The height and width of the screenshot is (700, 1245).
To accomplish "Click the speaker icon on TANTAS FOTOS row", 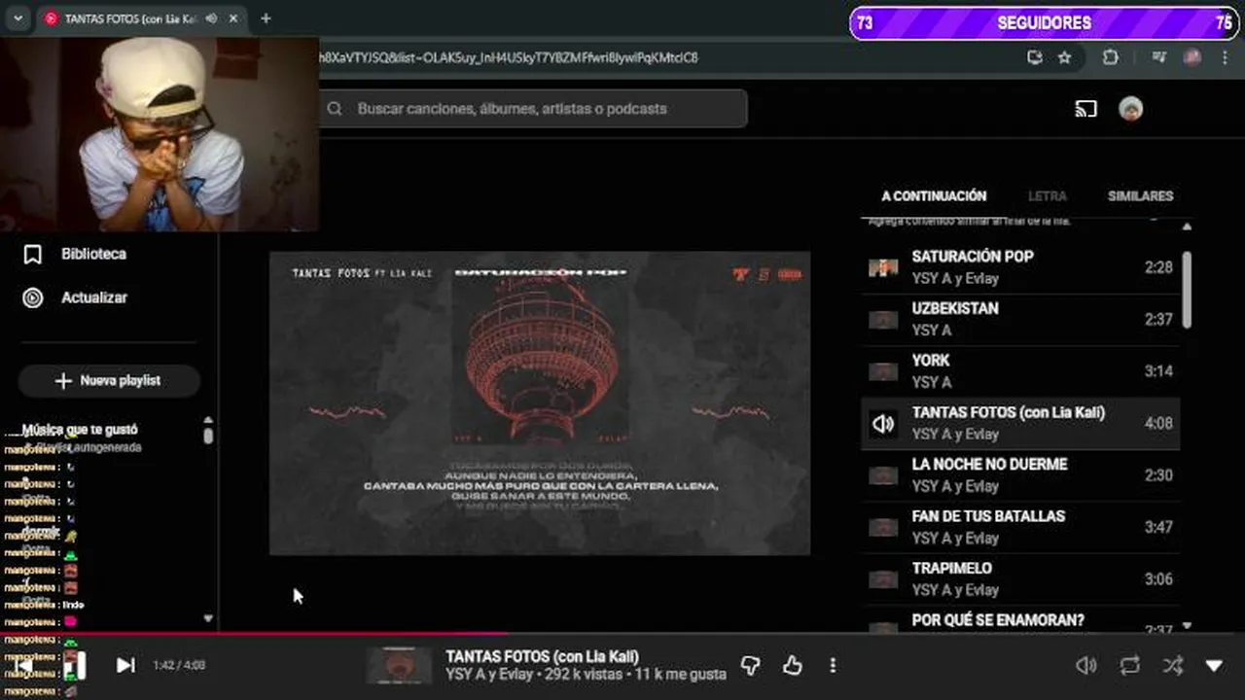I will click(x=883, y=424).
